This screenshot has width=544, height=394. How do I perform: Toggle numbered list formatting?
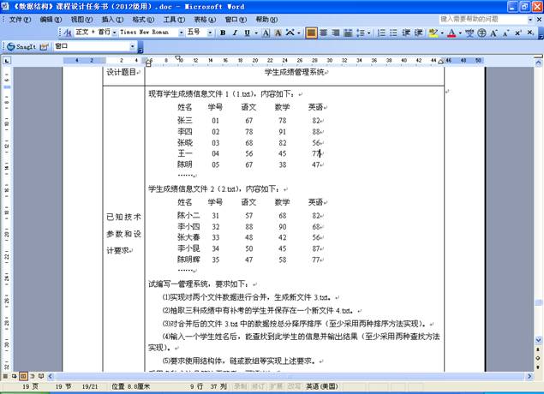[381, 33]
